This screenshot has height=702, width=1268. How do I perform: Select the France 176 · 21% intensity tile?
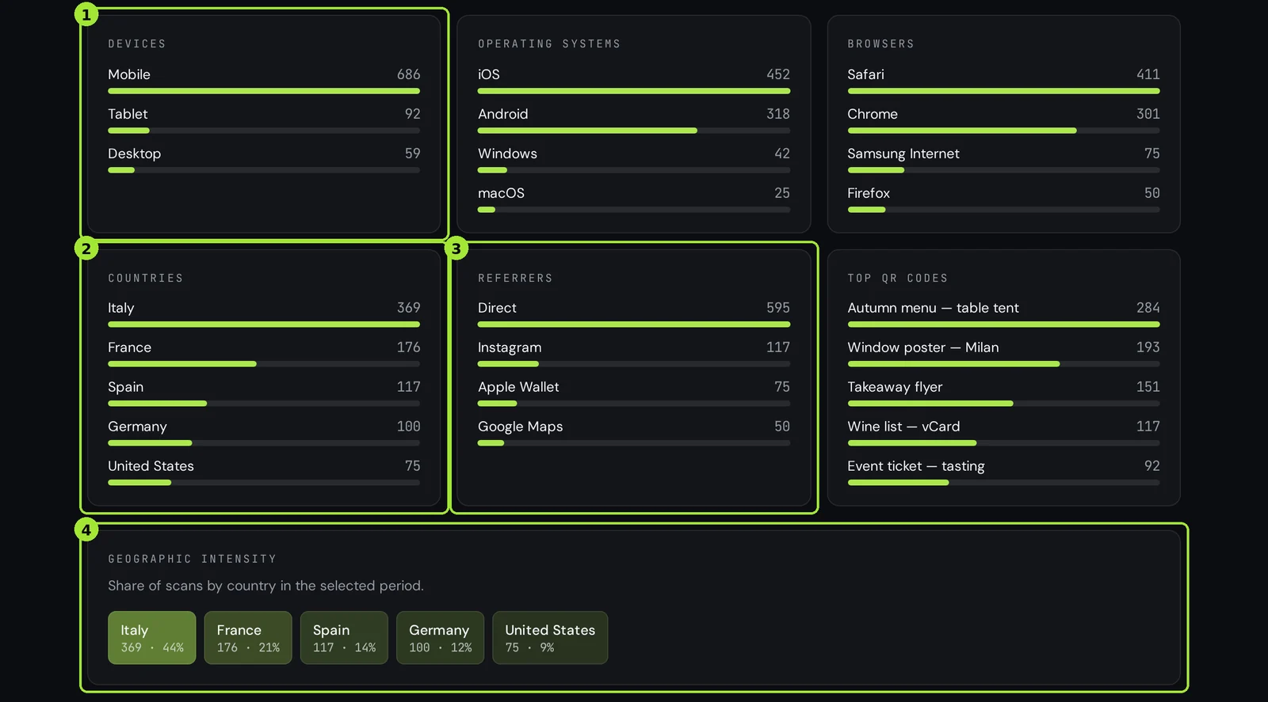point(248,638)
